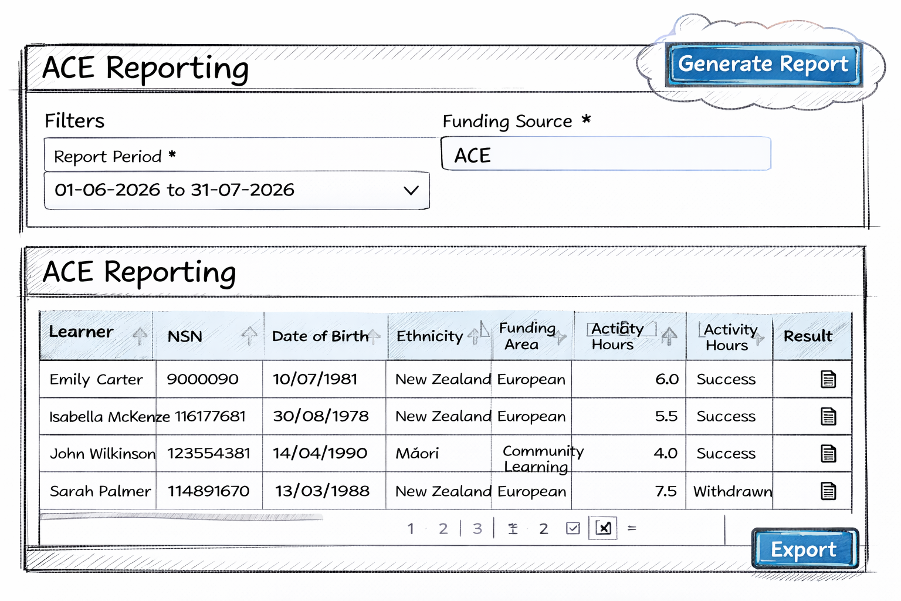Open result document for Sarah Palmer
Image resolution: width=901 pixels, height=601 pixels.
point(828,491)
